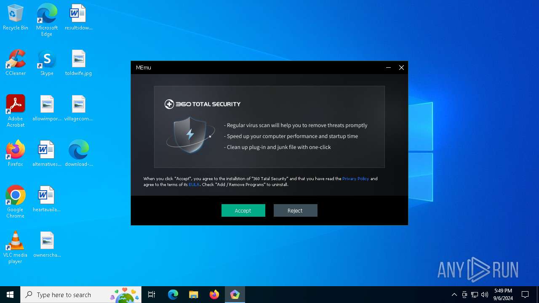
Task: Open toldwife.jpg image file
Action: click(x=78, y=63)
